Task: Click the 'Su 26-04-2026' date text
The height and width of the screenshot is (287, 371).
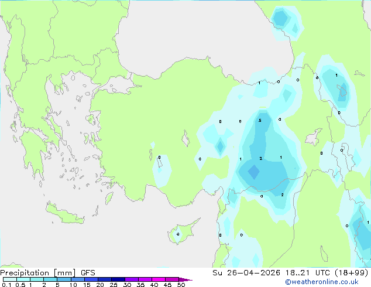Action: point(246,273)
